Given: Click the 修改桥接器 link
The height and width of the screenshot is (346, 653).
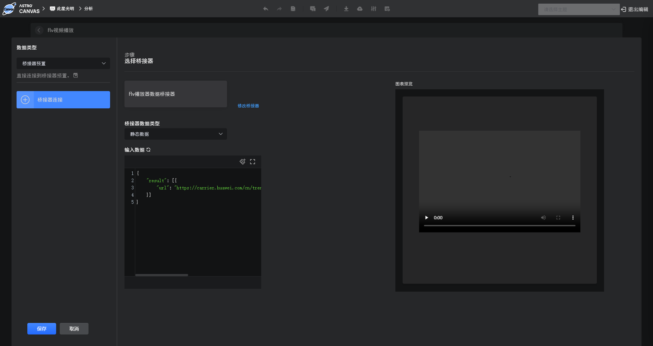Looking at the screenshot, I should pos(248,106).
